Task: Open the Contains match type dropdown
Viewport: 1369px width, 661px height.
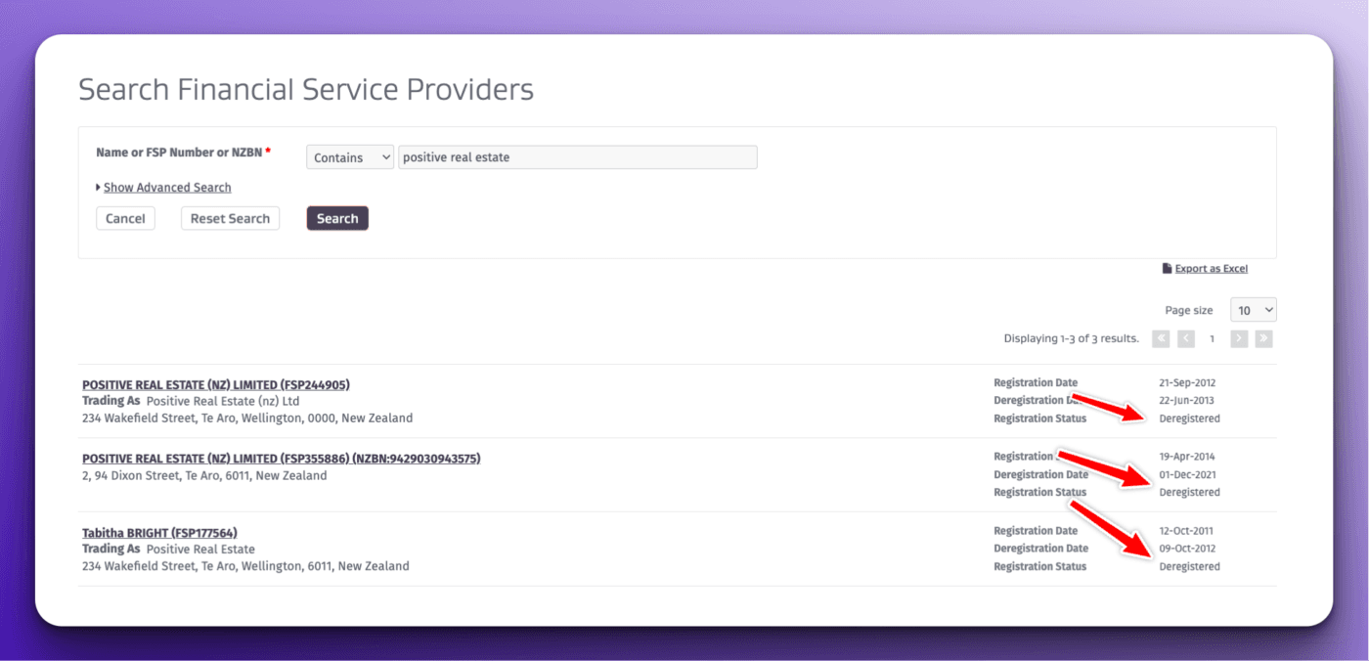Action: pyautogui.click(x=350, y=157)
